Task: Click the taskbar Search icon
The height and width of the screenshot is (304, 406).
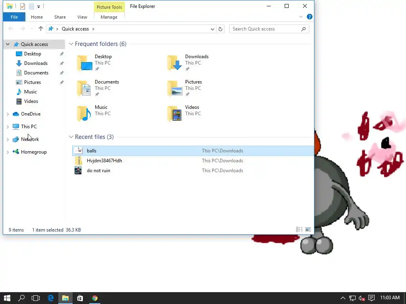Action: click(x=21, y=298)
